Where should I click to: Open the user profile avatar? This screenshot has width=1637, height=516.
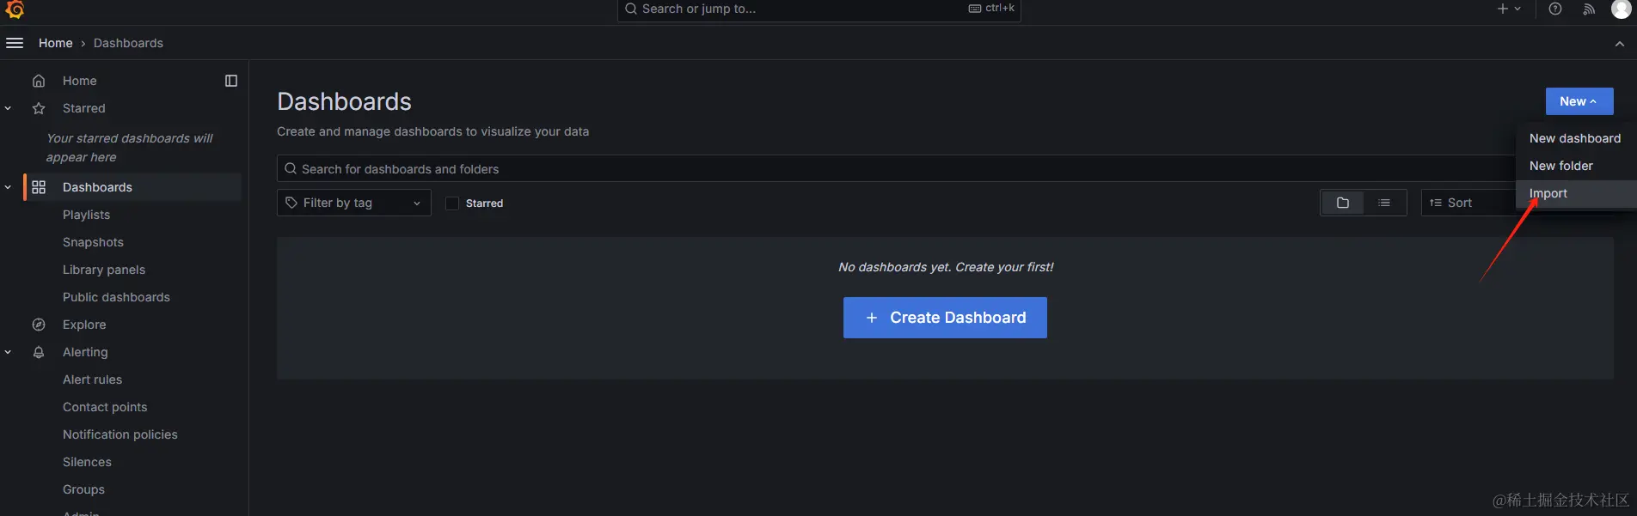pos(1621,9)
